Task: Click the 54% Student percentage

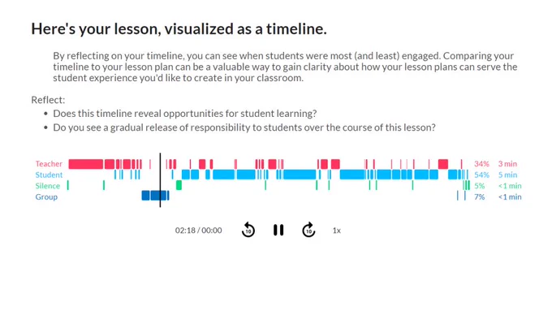Action: coord(481,175)
